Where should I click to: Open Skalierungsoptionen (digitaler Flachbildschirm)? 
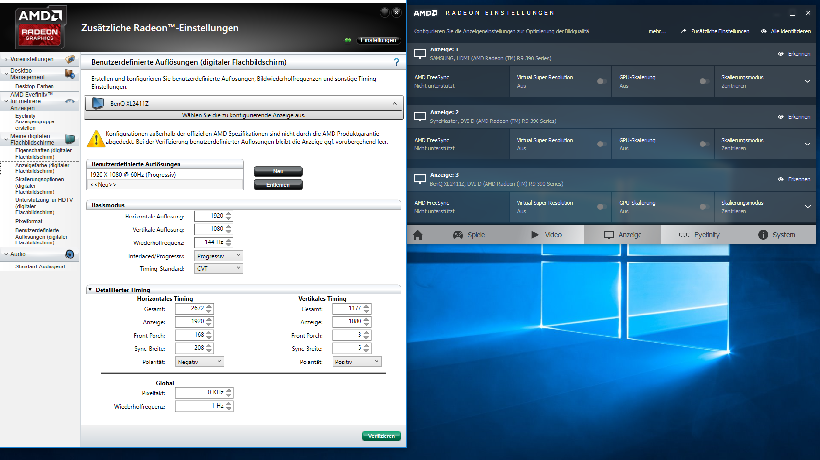[39, 186]
